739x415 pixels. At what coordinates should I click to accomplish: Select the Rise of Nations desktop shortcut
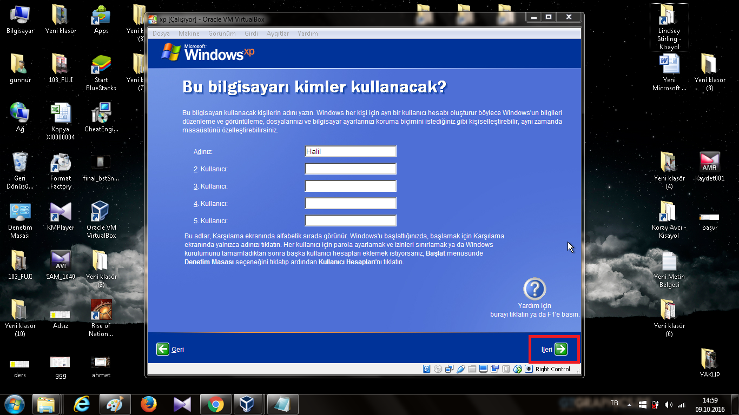101,318
